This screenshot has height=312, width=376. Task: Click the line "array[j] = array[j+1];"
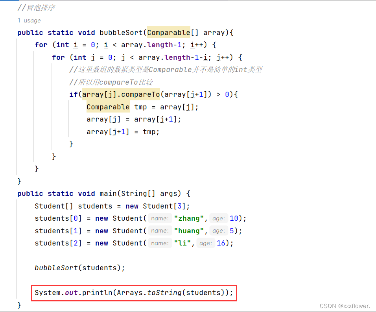(x=134, y=119)
